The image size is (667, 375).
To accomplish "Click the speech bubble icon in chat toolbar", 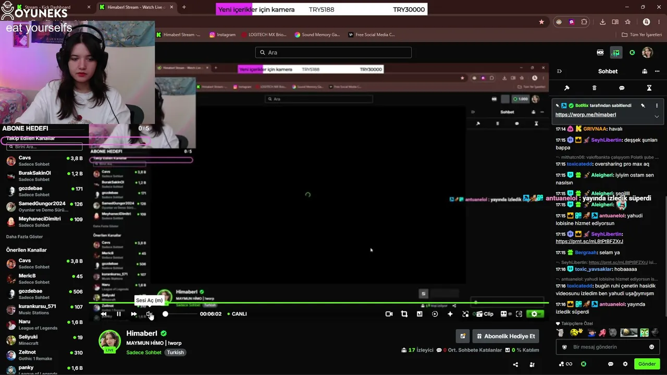I will (622, 88).
